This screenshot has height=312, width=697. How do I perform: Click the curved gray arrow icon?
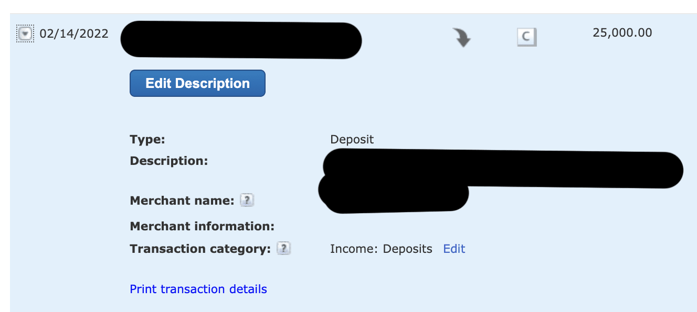[x=462, y=38]
